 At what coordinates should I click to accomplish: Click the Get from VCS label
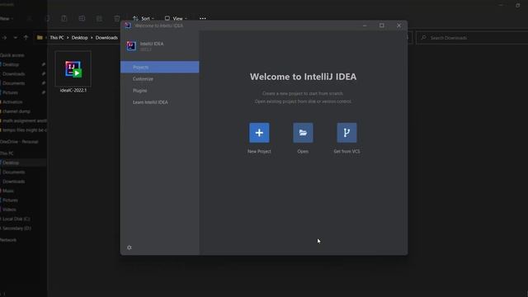coord(346,152)
